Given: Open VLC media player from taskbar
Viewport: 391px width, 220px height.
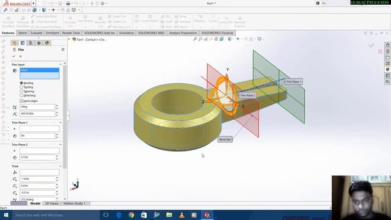Looking at the screenshot, I should pos(182,215).
